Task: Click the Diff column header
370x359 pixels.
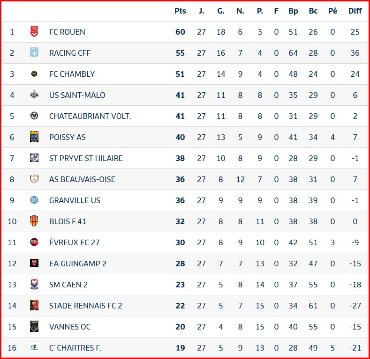Action: coord(355,11)
